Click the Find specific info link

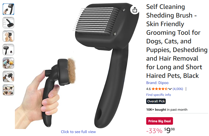[158, 95]
